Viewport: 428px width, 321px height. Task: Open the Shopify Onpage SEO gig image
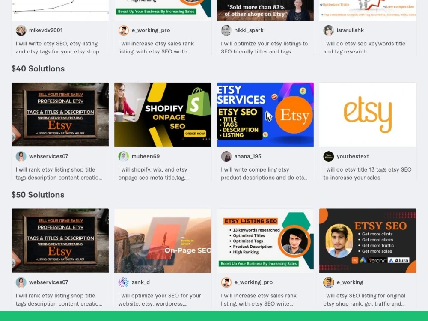coord(163,115)
